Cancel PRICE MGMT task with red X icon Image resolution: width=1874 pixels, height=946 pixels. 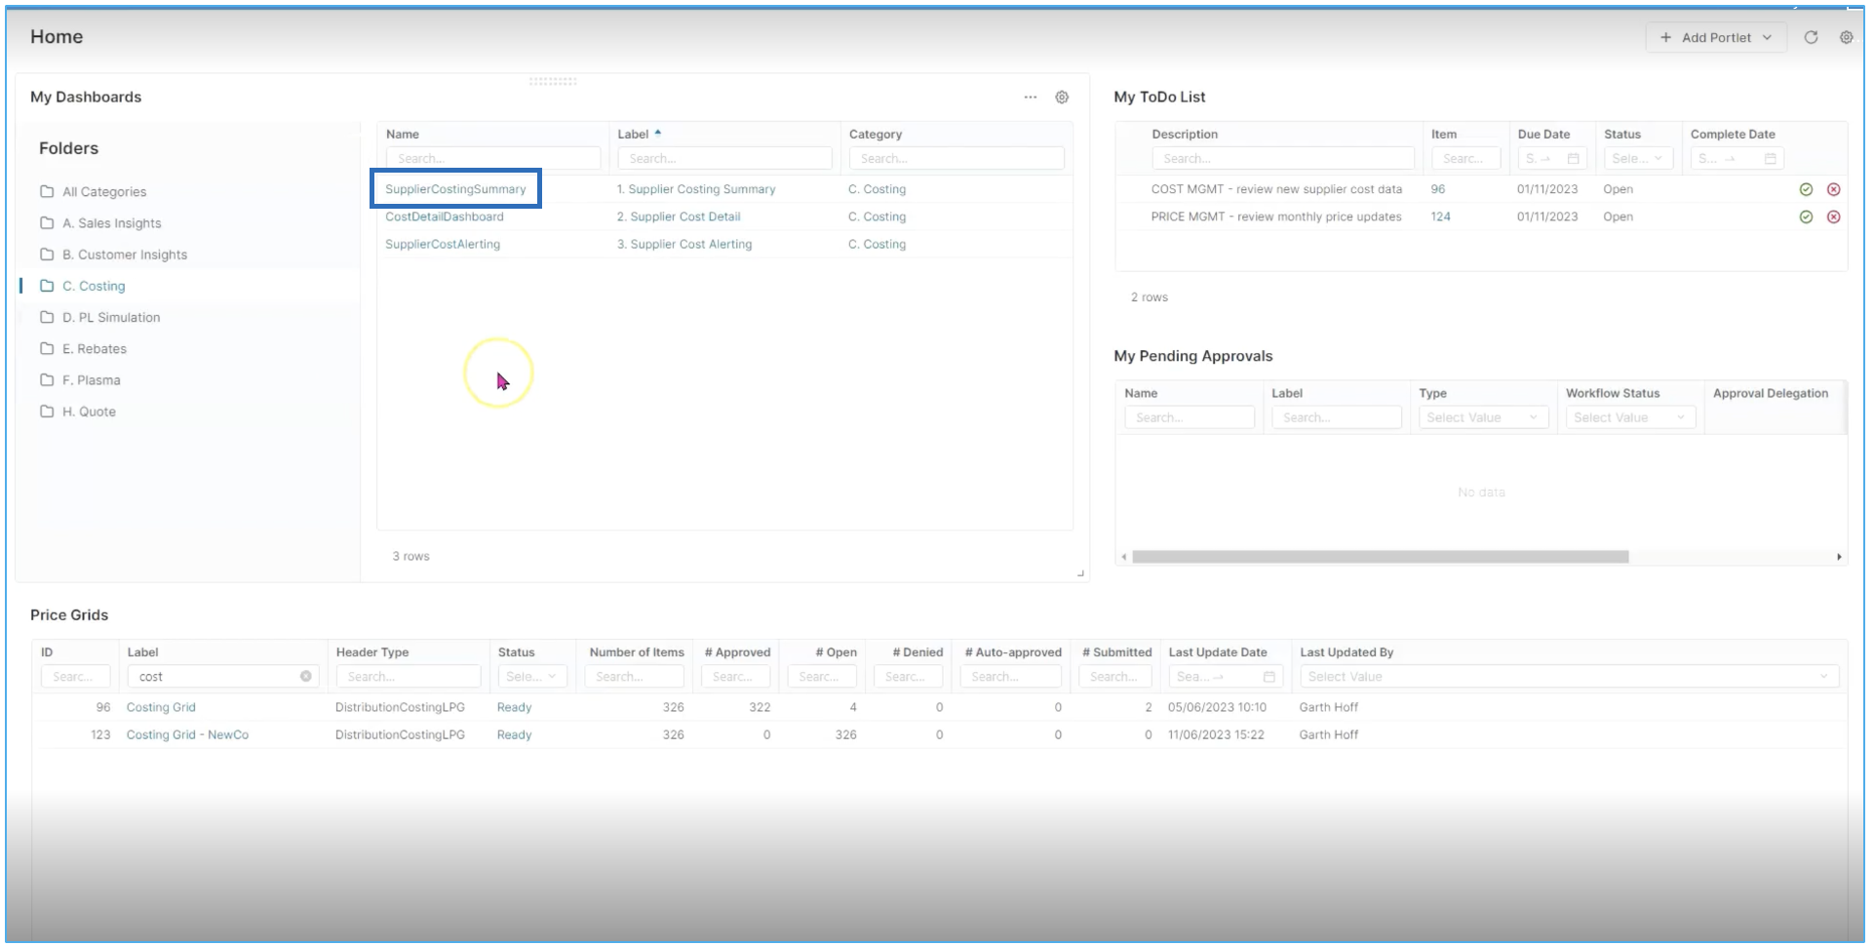1833,217
